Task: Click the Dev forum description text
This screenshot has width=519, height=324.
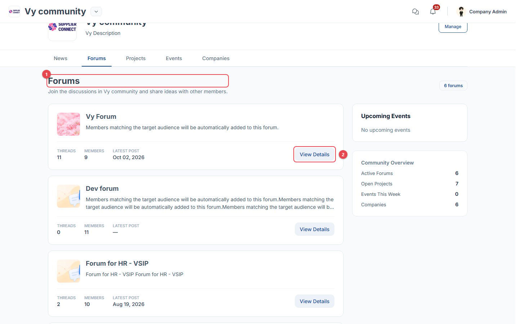Action: 210,203
